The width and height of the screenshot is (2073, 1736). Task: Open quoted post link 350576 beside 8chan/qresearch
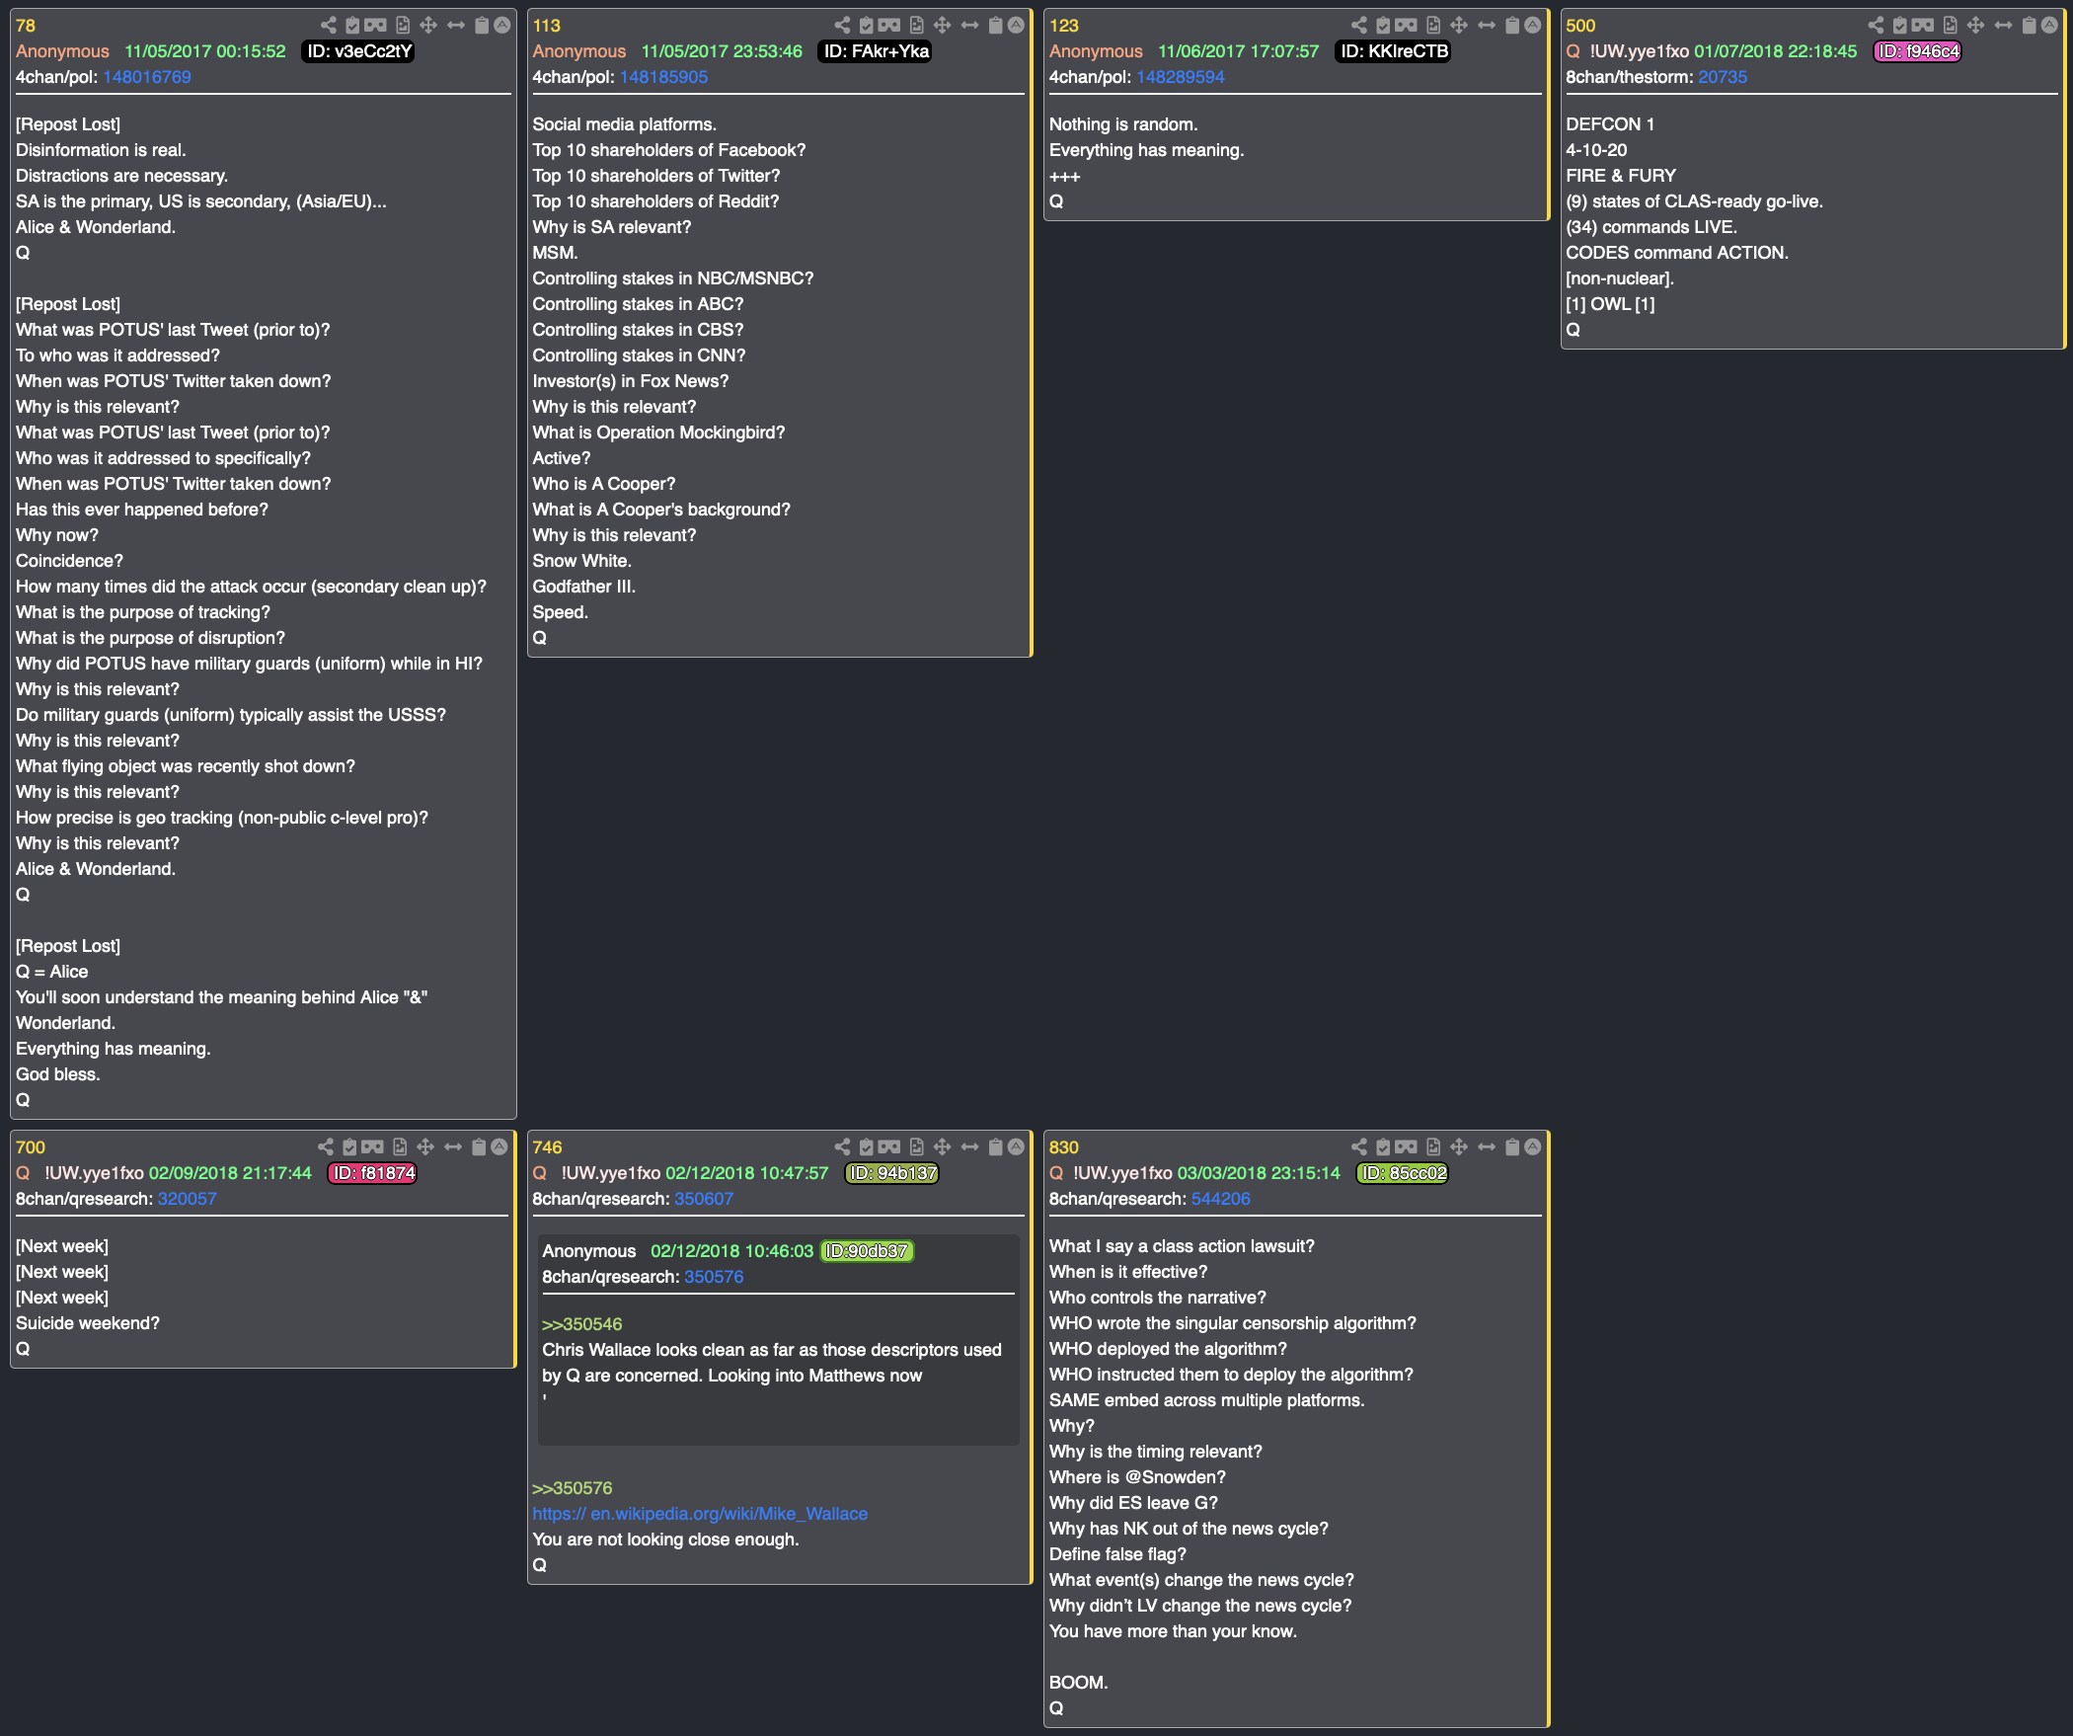pyautogui.click(x=714, y=1277)
